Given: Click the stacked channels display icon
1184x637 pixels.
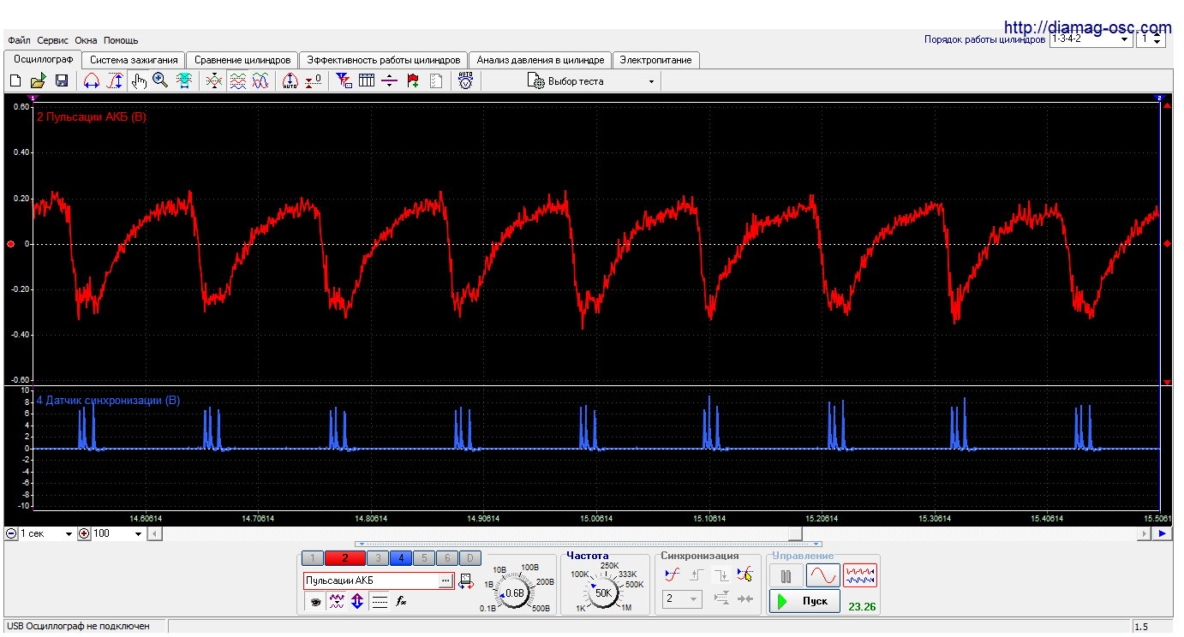Looking at the screenshot, I should pos(238,81).
